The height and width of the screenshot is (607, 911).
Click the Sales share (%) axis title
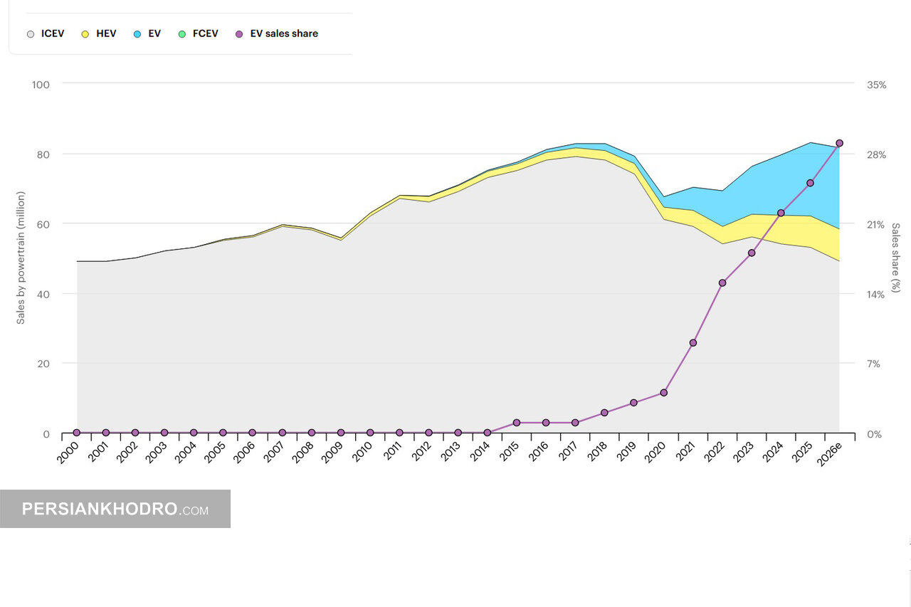click(x=896, y=258)
